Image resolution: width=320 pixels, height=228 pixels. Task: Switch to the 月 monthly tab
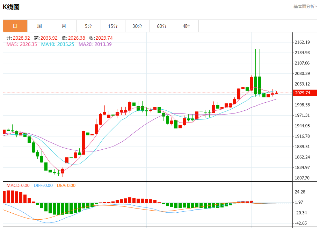tap(64, 26)
